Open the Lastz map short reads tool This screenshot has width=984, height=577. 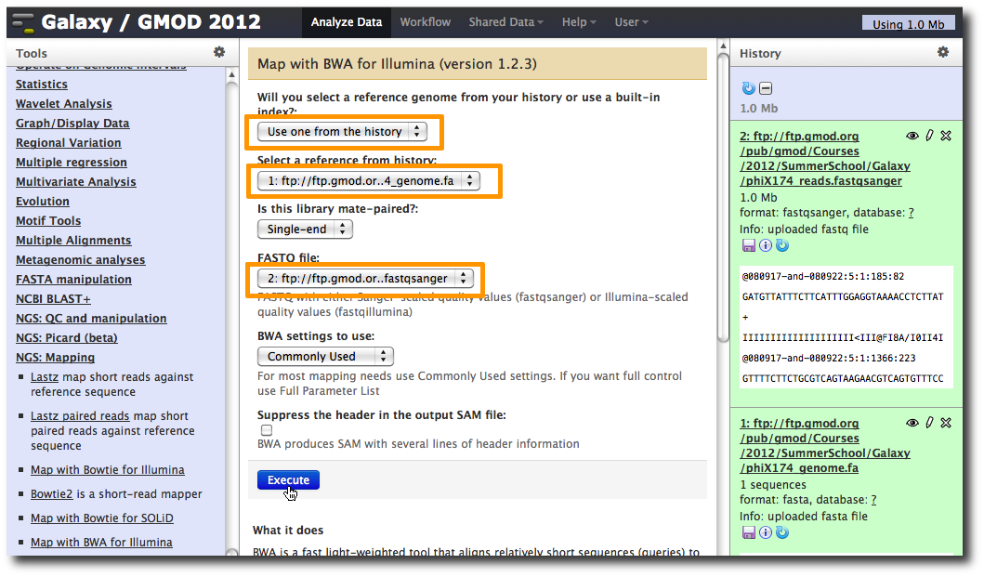click(x=45, y=376)
